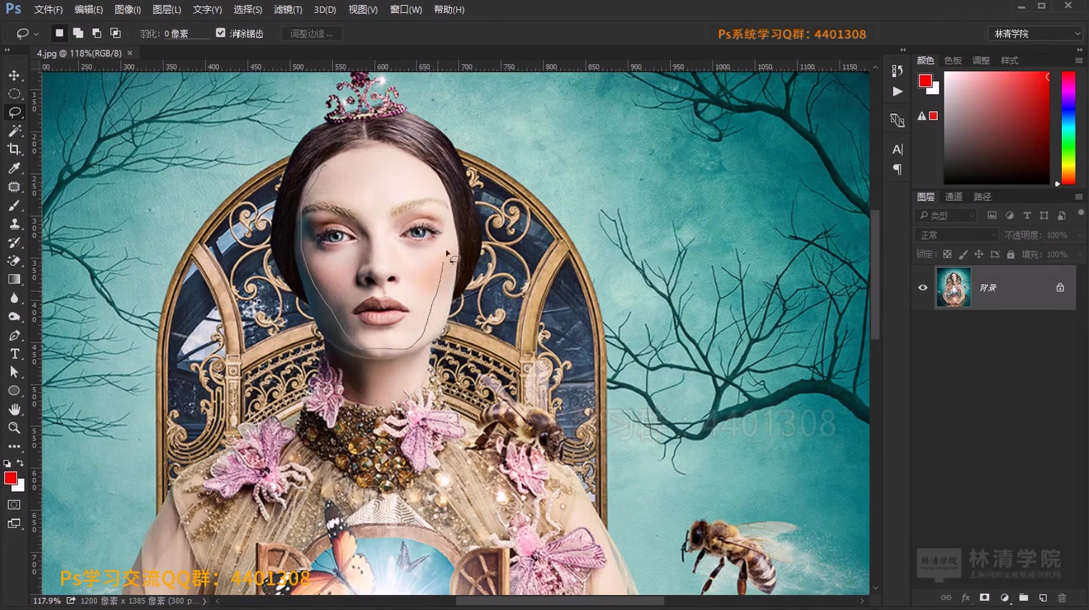Image resolution: width=1089 pixels, height=610 pixels.
Task: Select the Pen tool
Action: point(14,335)
